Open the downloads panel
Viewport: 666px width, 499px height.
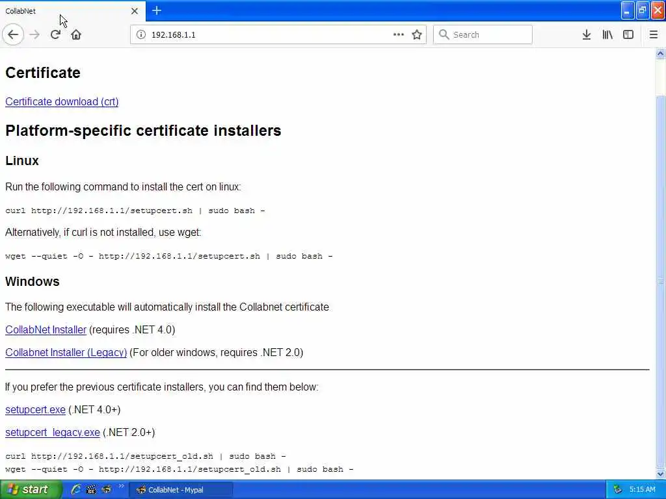[587, 34]
